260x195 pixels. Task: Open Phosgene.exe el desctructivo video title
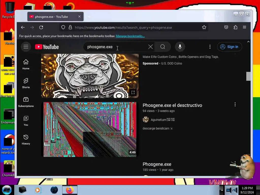point(172,105)
